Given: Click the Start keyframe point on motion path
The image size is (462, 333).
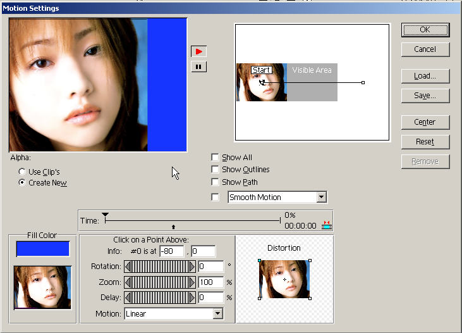Looking at the screenshot, I should pyautogui.click(x=262, y=83).
